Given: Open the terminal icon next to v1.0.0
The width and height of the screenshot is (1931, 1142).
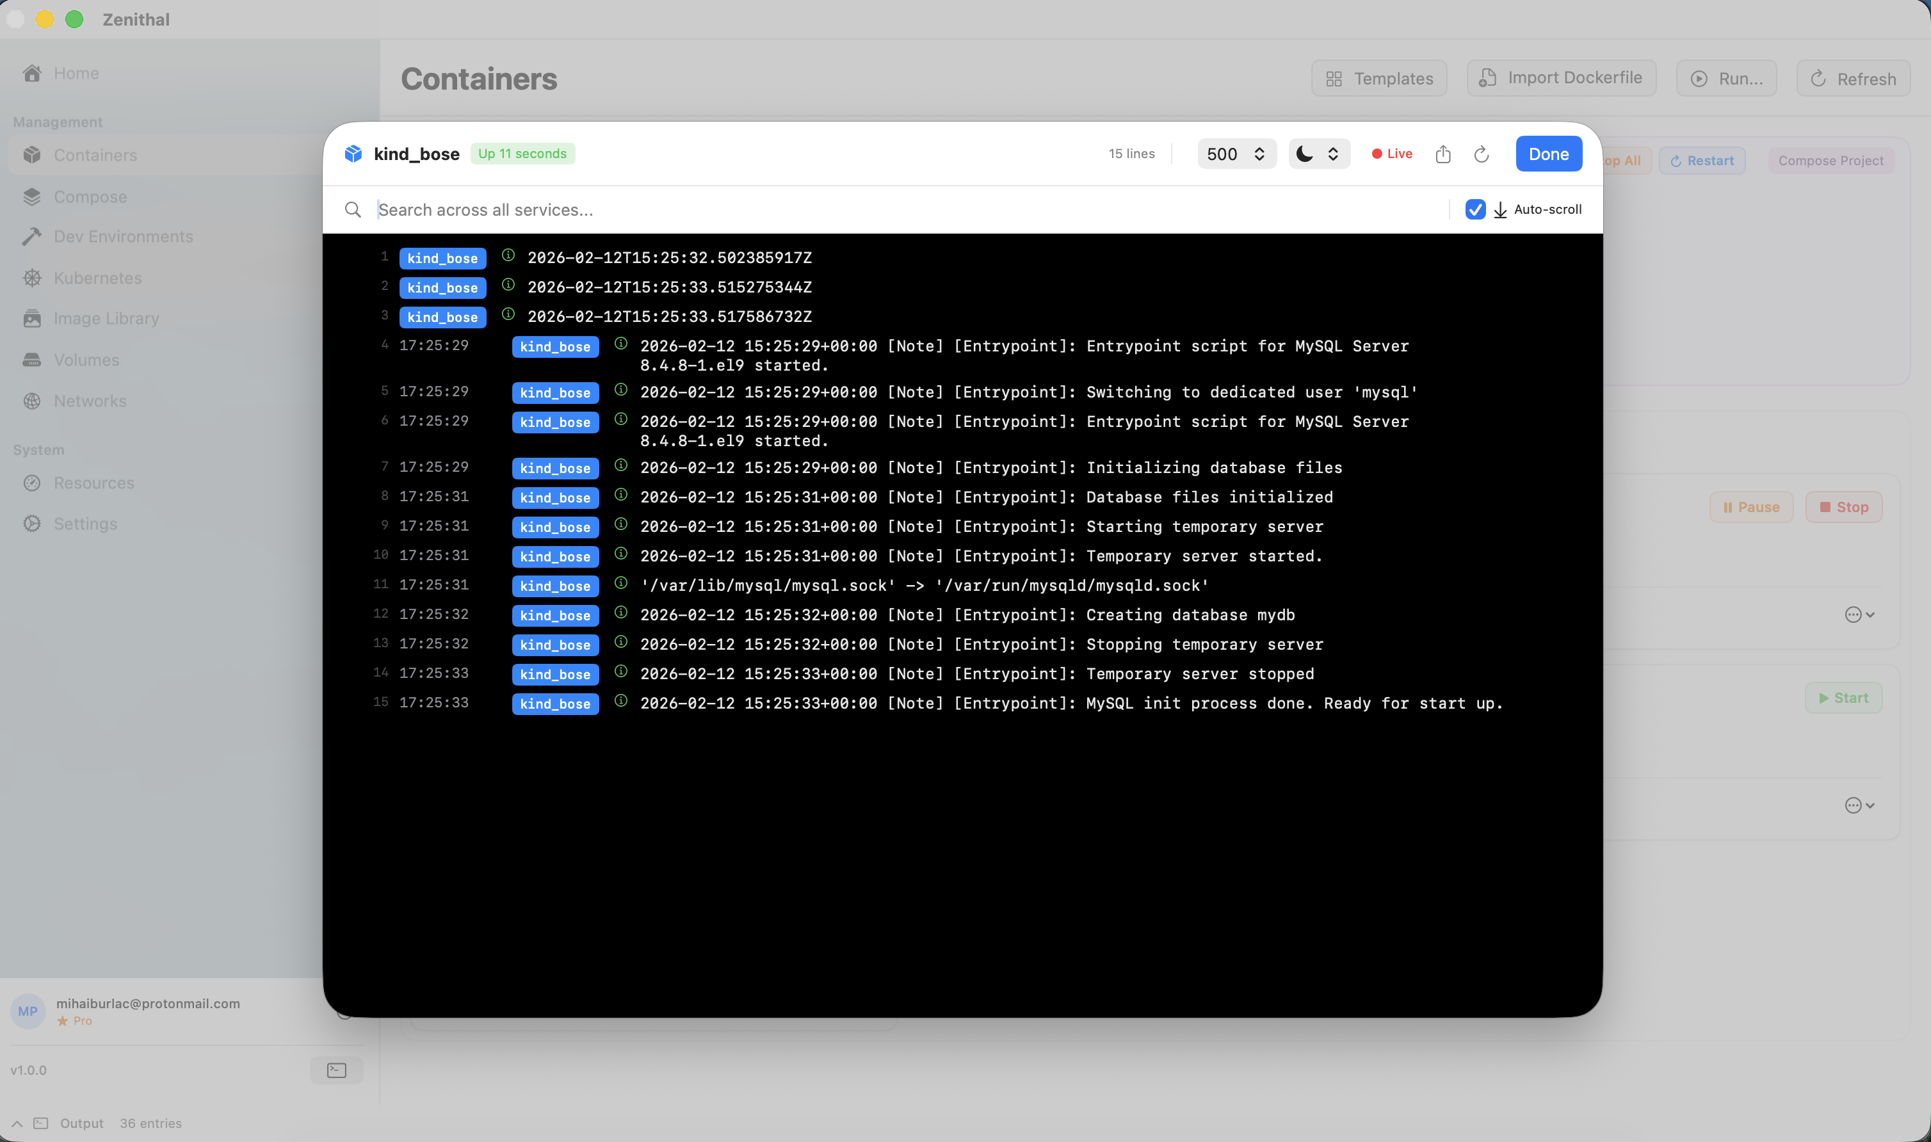Looking at the screenshot, I should coord(336,1070).
